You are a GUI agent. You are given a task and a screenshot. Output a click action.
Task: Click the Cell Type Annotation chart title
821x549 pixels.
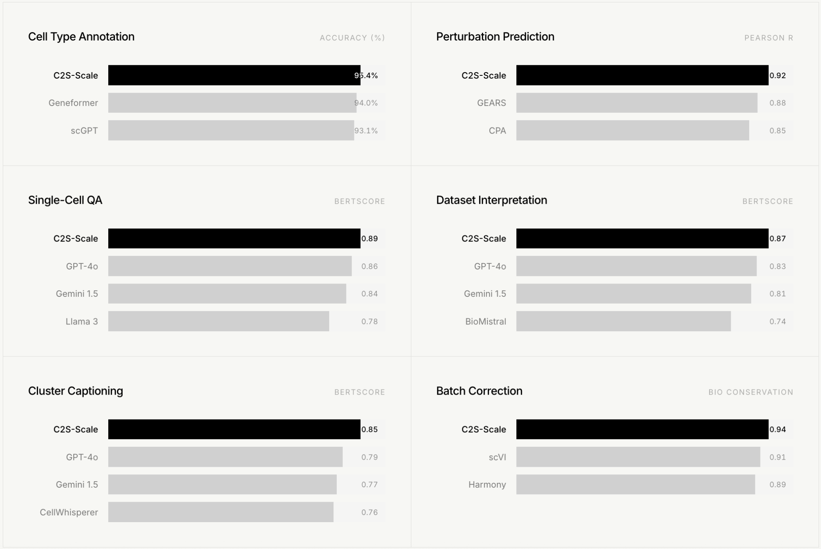[x=81, y=37]
